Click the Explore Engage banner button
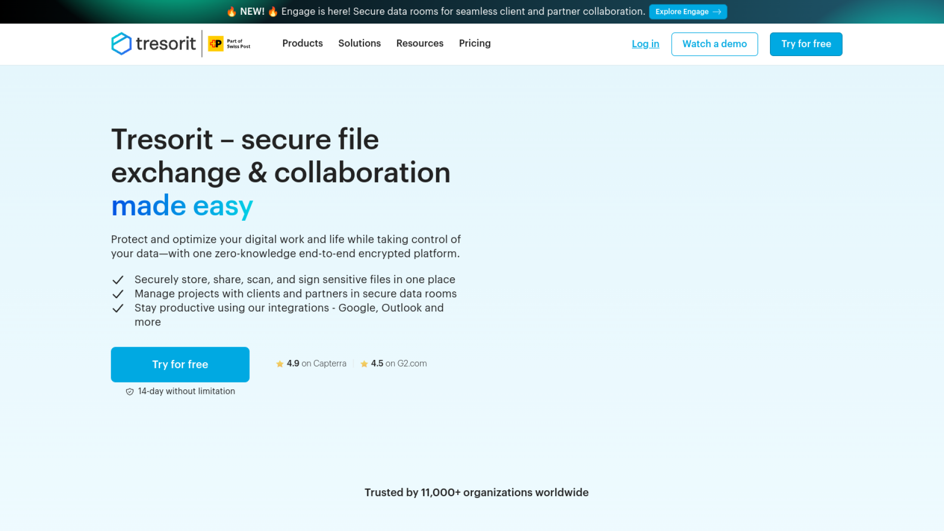 687,12
